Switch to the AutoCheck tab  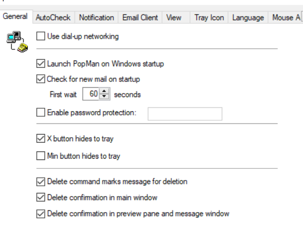pos(53,18)
